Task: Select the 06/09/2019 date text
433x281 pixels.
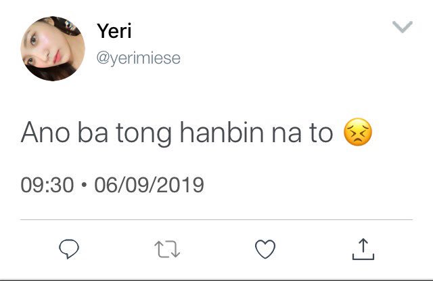Action: [149, 185]
